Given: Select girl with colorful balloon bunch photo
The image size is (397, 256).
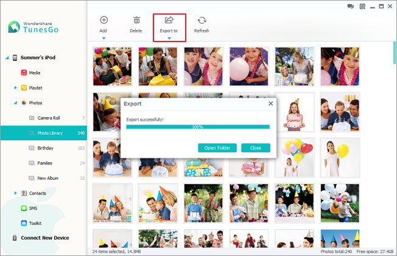Looking at the screenshot, I should [294, 158].
